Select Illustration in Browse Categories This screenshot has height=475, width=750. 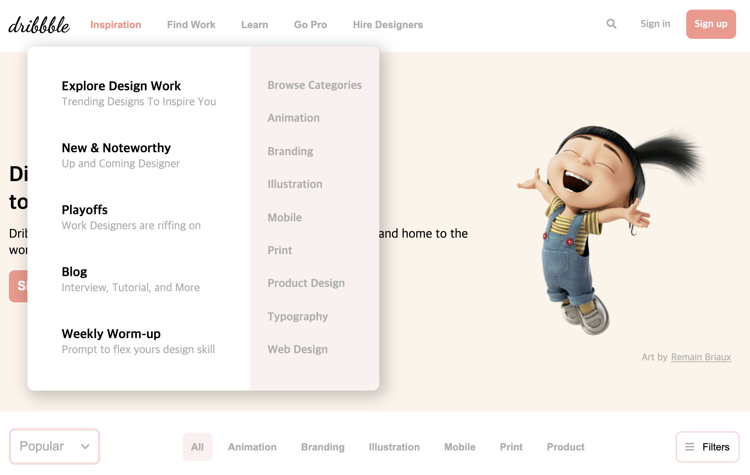point(295,184)
